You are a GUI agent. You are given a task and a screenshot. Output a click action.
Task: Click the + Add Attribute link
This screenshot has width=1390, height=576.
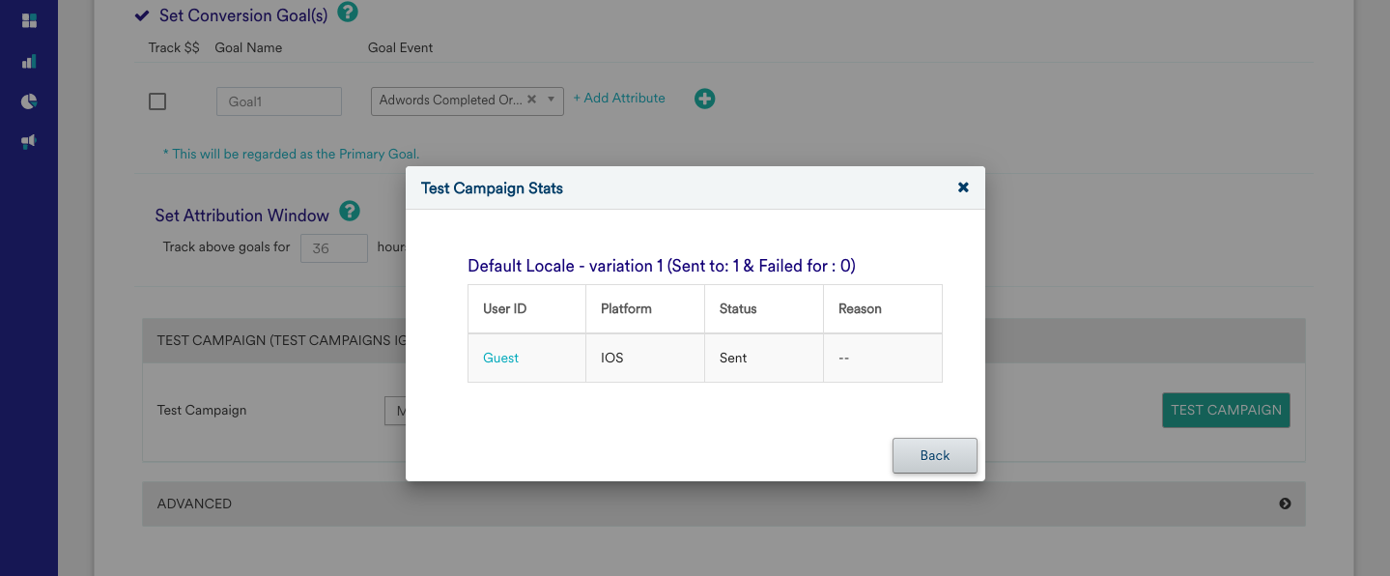click(619, 99)
